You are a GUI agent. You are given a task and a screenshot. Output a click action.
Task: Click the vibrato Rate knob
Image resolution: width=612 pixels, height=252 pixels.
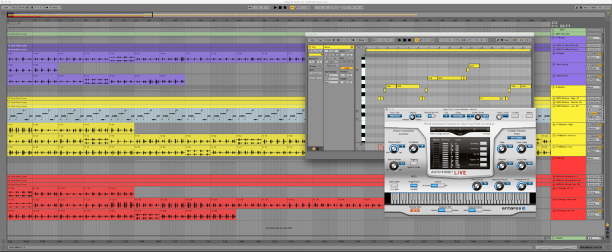point(502,149)
